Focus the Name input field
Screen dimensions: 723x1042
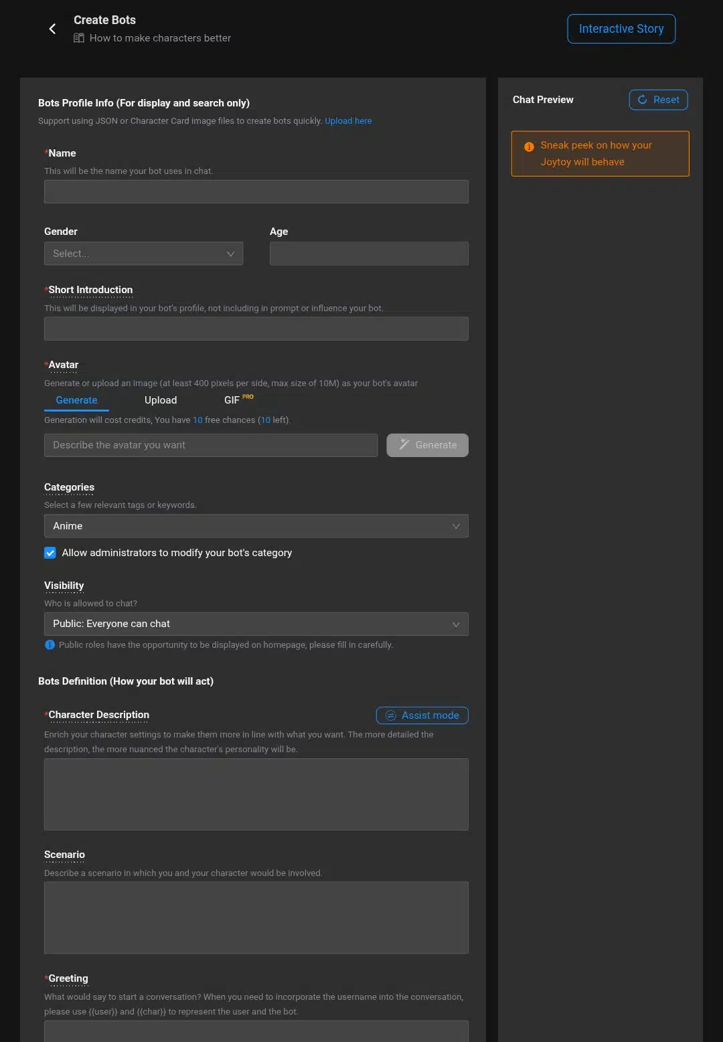[x=256, y=191]
